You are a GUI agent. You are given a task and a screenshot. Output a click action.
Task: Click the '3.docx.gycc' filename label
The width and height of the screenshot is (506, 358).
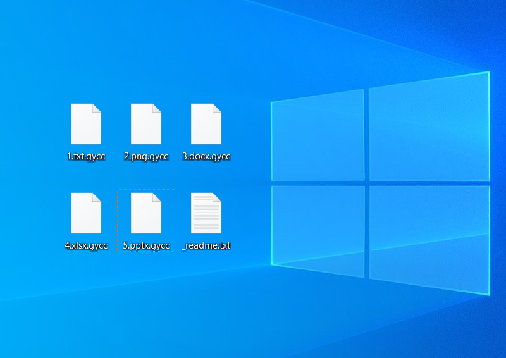click(x=206, y=156)
